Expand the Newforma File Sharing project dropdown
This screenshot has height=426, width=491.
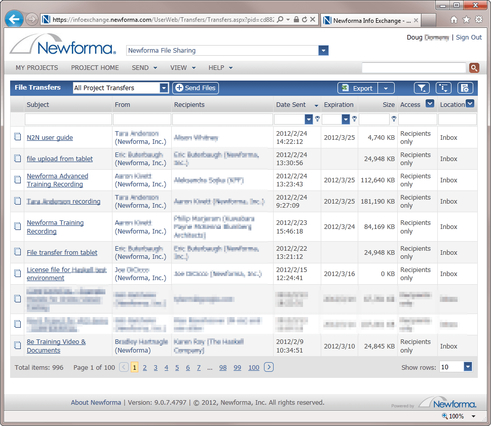click(x=323, y=50)
